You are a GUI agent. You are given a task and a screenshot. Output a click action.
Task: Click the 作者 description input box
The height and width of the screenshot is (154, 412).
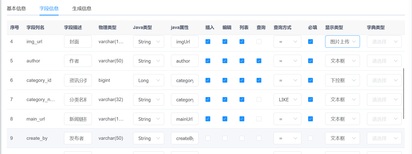tap(78, 61)
